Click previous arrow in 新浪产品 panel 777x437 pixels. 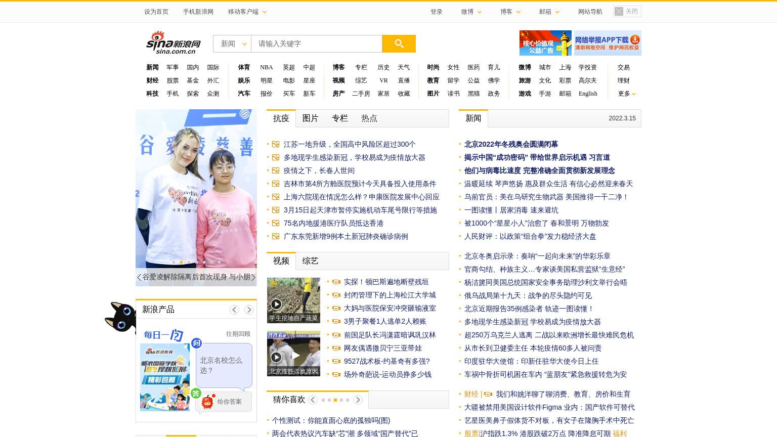click(x=234, y=310)
